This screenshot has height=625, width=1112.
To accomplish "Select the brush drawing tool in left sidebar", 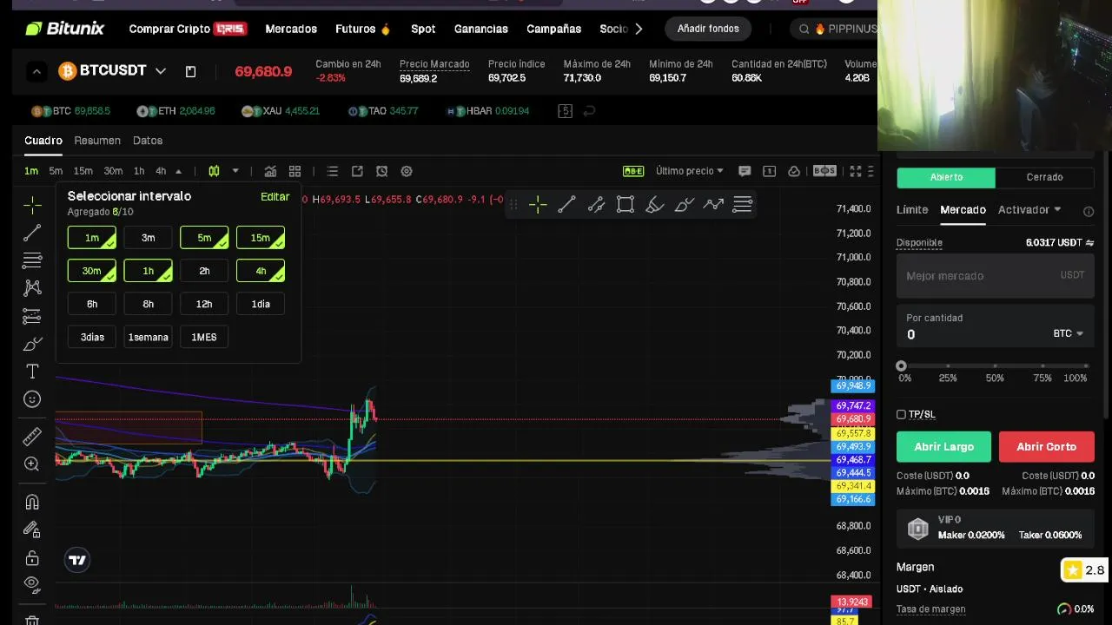I will point(32,344).
